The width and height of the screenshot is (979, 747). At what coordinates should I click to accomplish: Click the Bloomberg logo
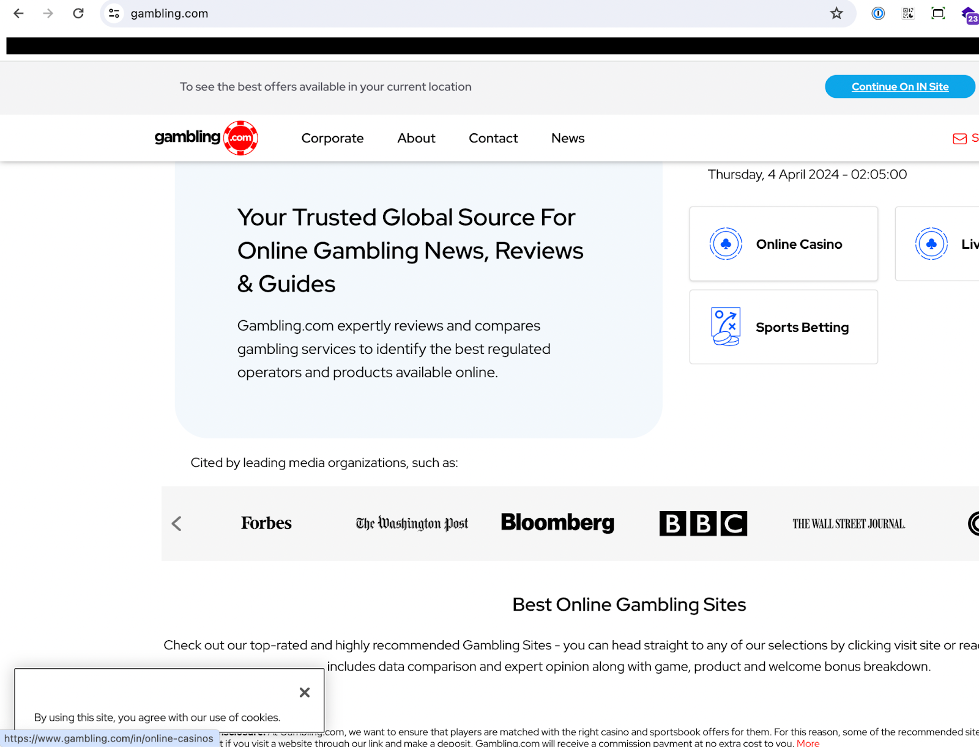click(557, 523)
